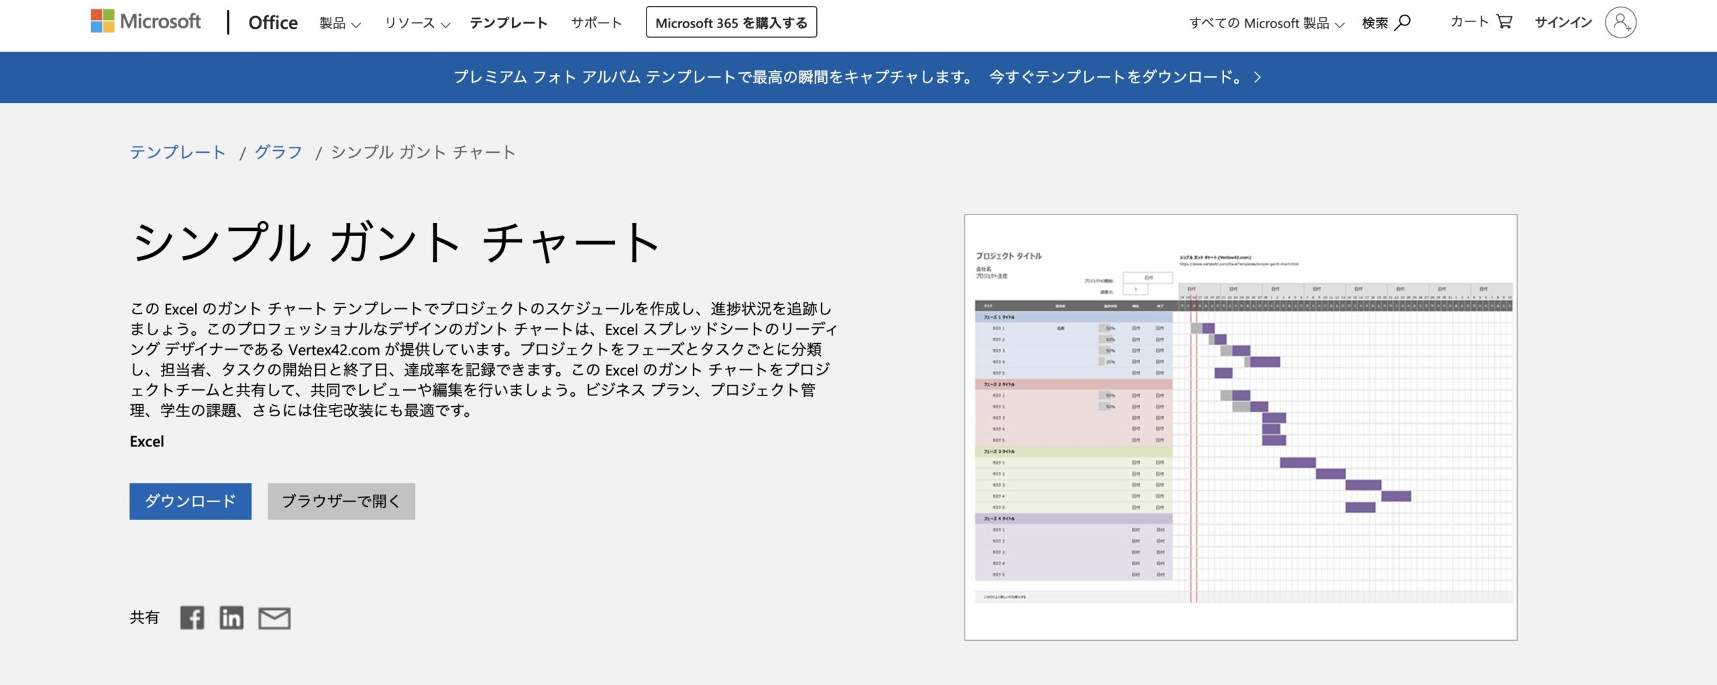Click the Microsoft logo

[146, 21]
